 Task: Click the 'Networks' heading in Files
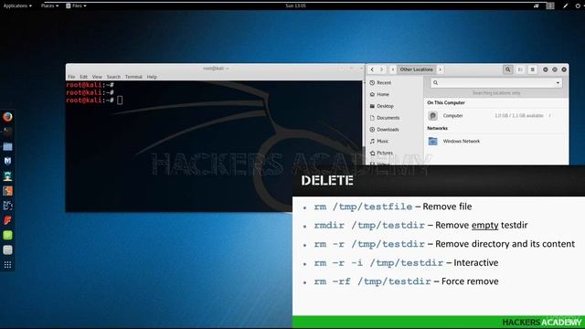pyautogui.click(x=437, y=128)
